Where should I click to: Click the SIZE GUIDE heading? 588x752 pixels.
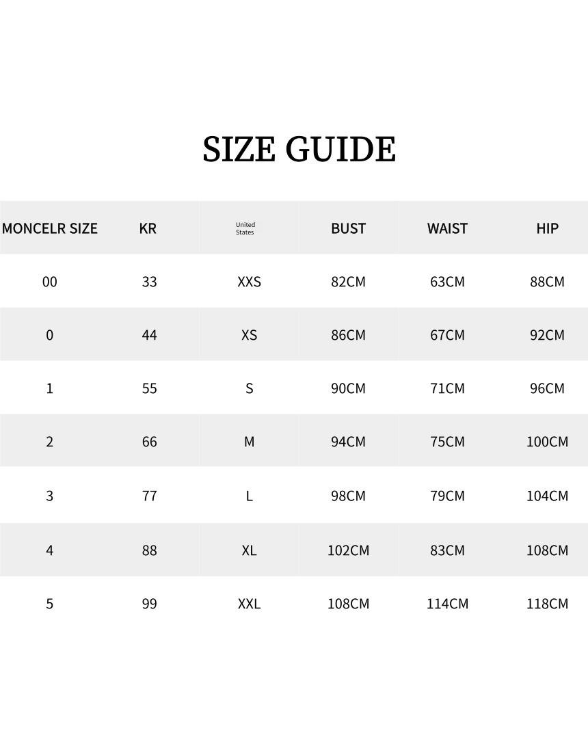(x=299, y=148)
